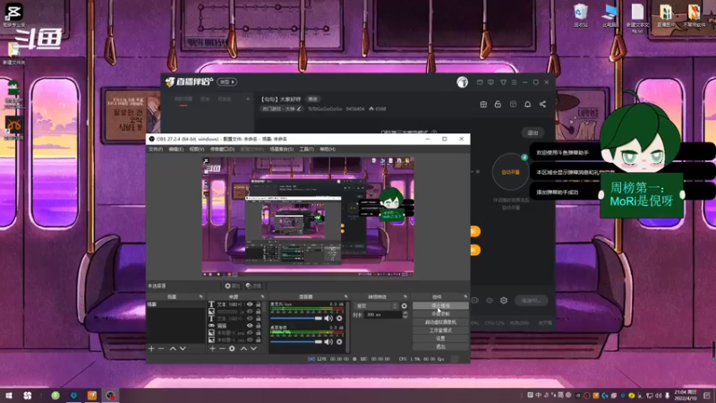This screenshot has height=403, width=716.
Task: Open the Edit (E) menu in OBS
Action: [x=175, y=150]
